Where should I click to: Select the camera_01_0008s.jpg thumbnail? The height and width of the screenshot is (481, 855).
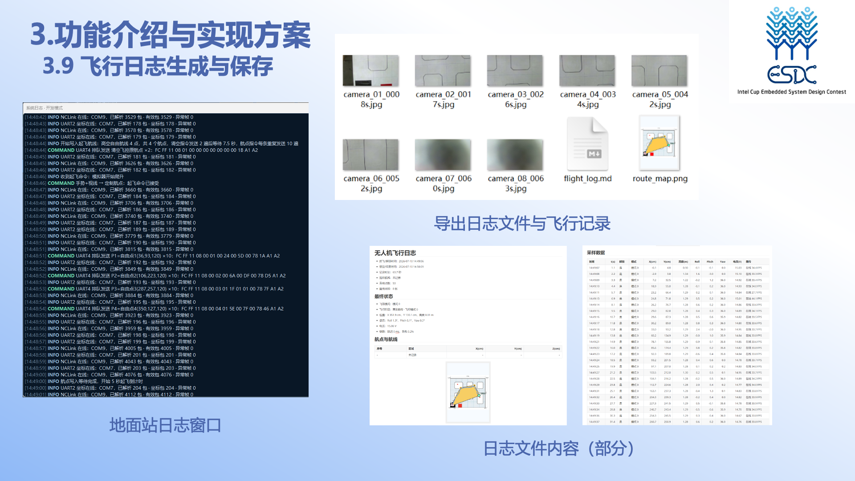[370, 70]
